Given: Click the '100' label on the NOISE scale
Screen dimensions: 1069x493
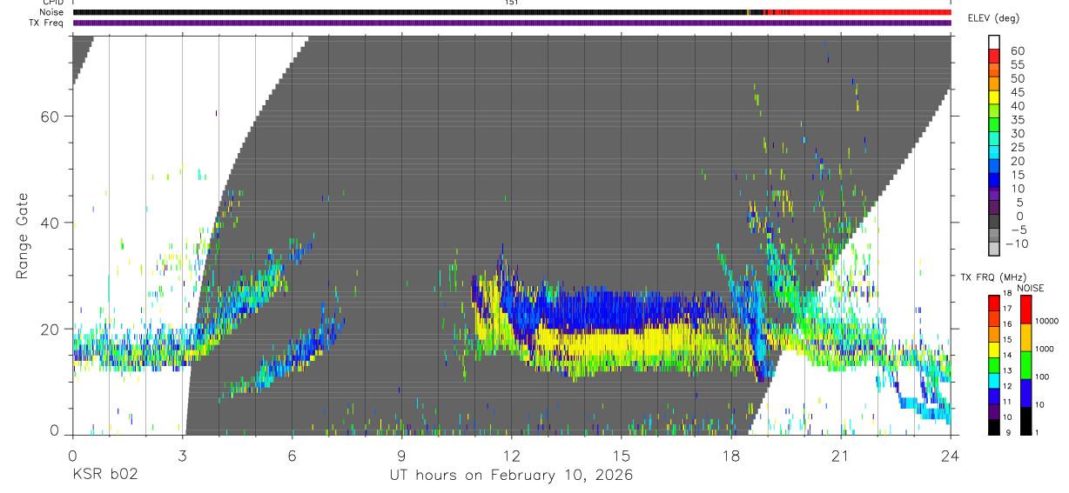Looking at the screenshot, I should point(1043,376).
